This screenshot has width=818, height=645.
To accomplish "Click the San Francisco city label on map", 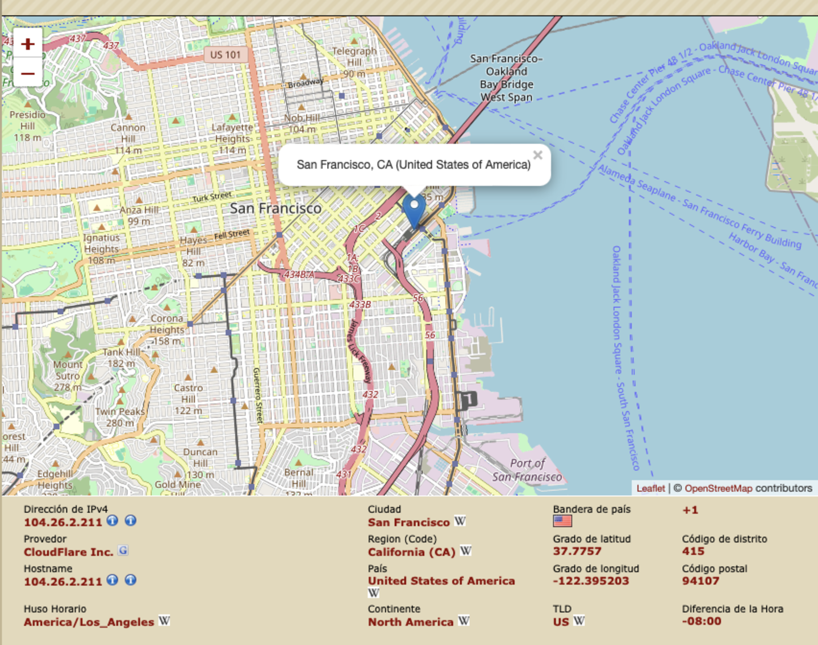I will pyautogui.click(x=276, y=209).
